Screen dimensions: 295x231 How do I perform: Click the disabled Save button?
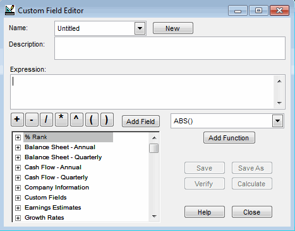[205, 168]
